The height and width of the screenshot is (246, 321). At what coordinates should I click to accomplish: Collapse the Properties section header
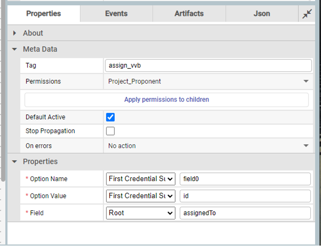click(x=40, y=162)
